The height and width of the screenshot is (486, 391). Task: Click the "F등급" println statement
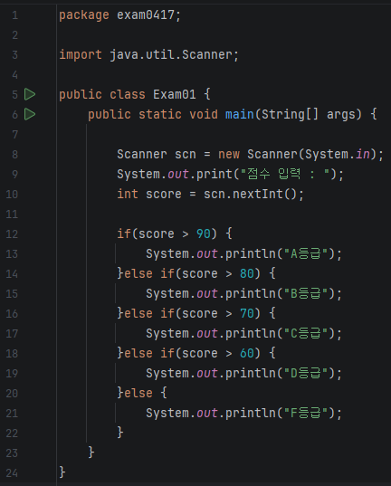[x=244, y=414]
